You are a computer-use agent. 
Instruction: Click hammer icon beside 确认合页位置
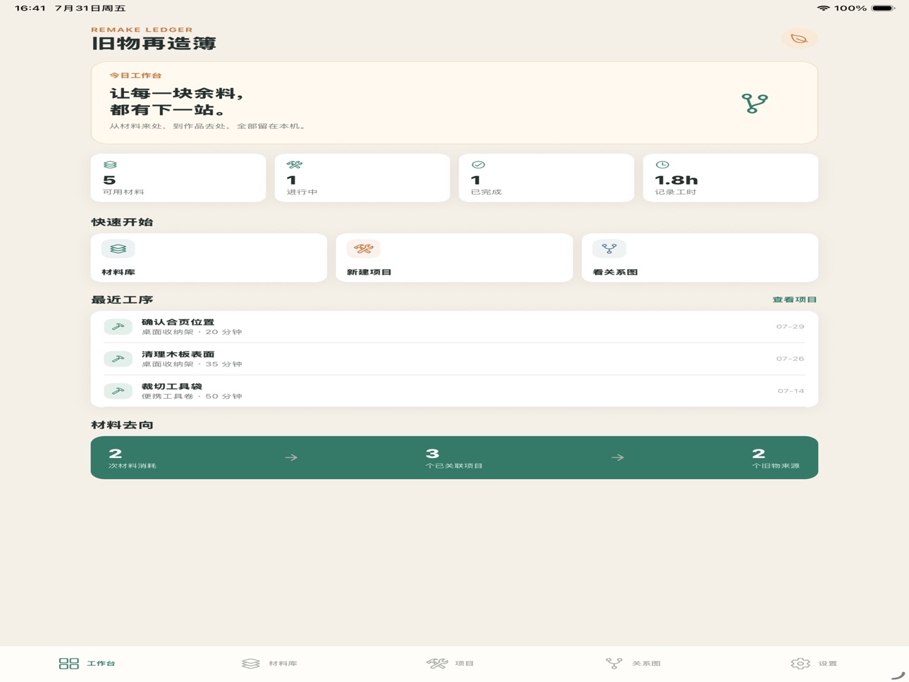click(x=118, y=327)
